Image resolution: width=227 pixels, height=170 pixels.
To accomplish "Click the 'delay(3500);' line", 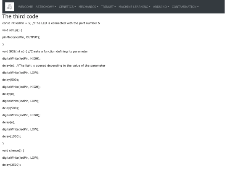I will [12, 165].
